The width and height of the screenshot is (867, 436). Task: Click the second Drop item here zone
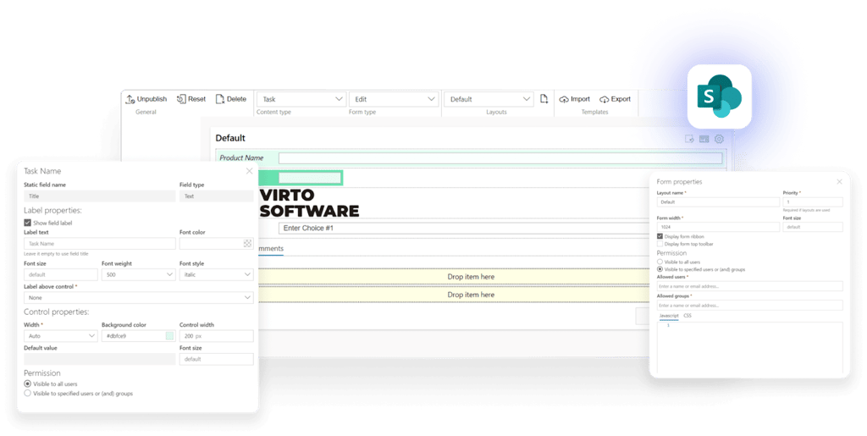tap(454, 295)
